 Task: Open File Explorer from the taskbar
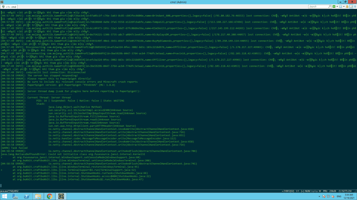tap(38, 197)
